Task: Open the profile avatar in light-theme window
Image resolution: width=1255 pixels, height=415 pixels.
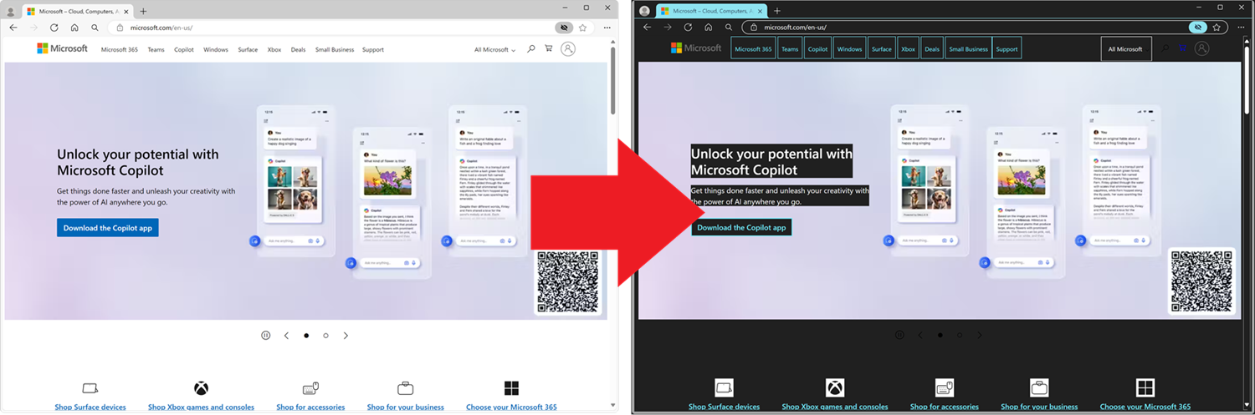Action: 11,11
